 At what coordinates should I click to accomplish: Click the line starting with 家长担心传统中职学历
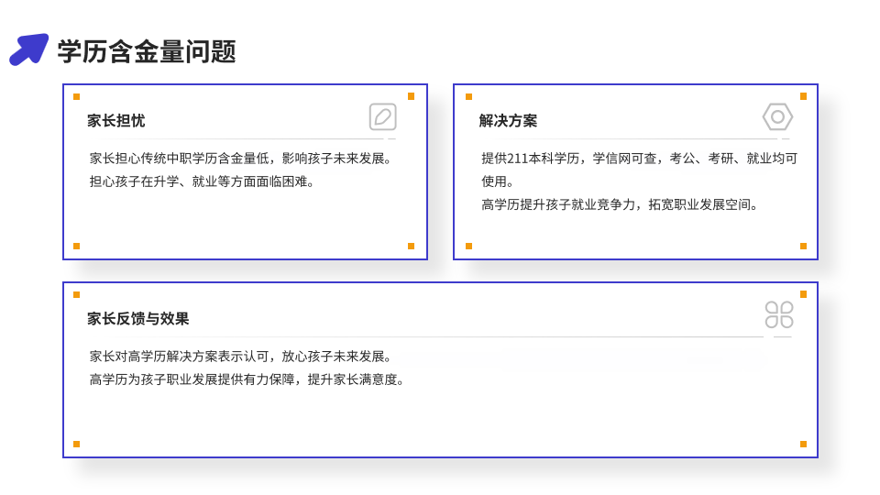pos(243,159)
